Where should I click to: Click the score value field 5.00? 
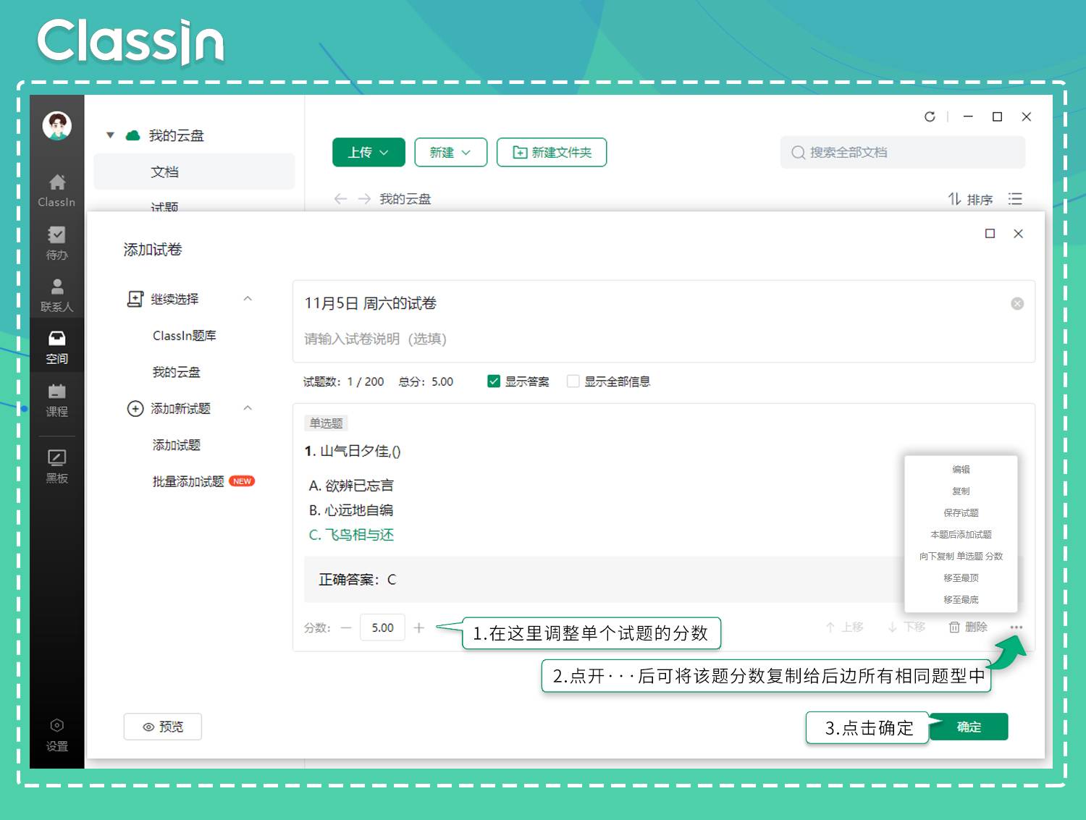383,628
